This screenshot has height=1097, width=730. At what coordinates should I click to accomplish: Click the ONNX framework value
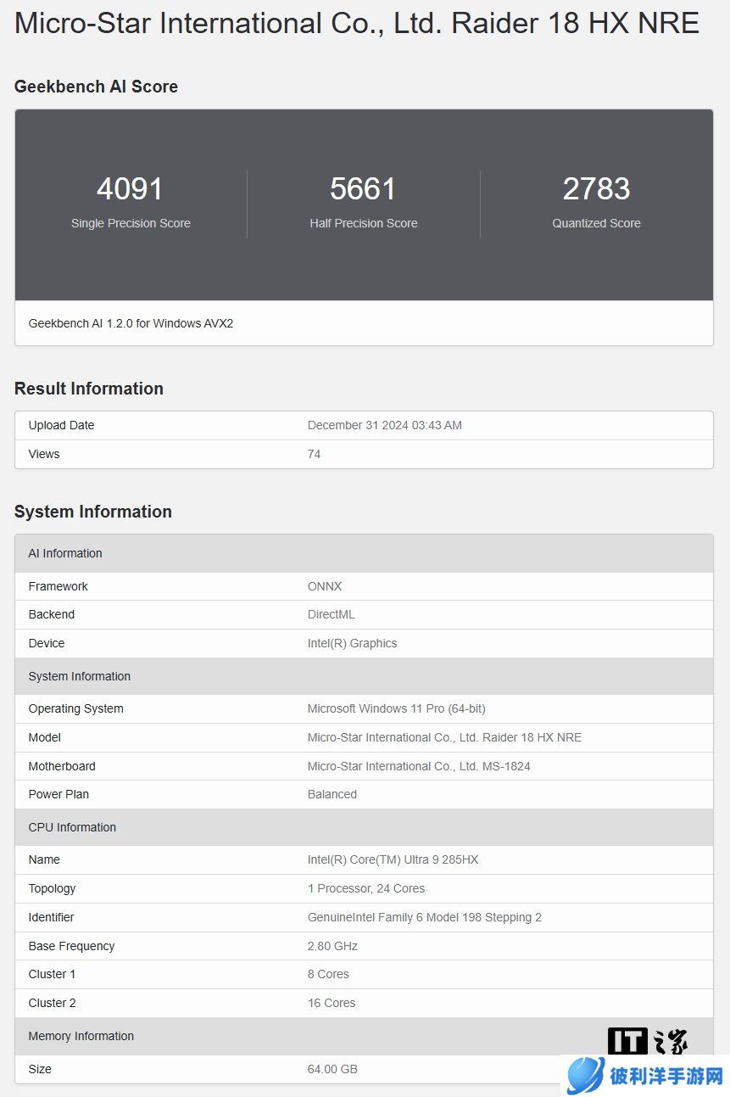(x=325, y=586)
